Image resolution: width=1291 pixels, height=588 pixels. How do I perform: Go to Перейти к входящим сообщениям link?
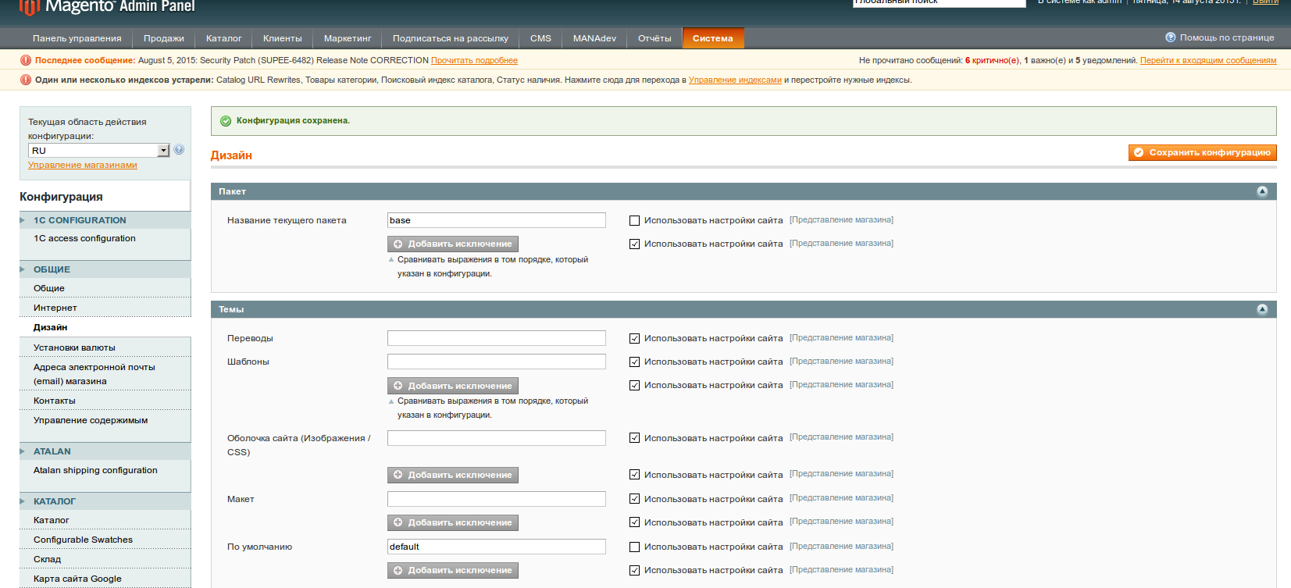click(x=1208, y=60)
